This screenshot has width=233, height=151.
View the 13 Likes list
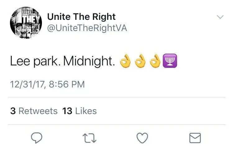click(x=80, y=111)
